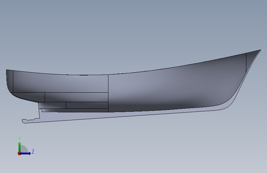Click the green Y axis arrow of the triad
267x173 pixels.
20,147
